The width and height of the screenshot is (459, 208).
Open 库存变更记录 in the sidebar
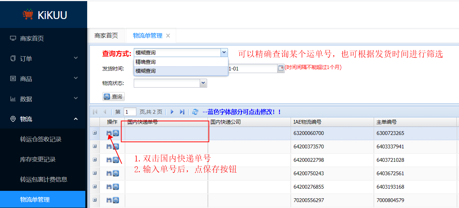(43, 159)
